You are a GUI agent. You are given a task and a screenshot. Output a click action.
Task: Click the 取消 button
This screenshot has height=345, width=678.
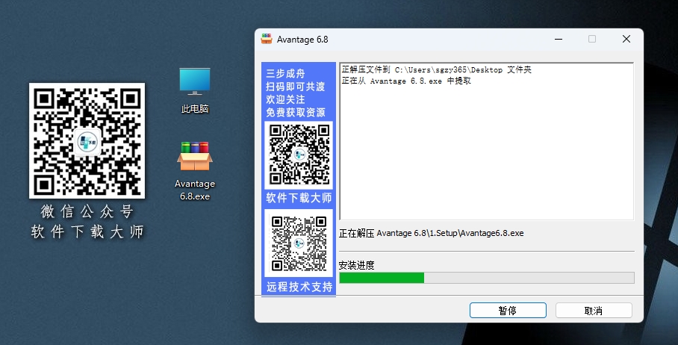(594, 311)
